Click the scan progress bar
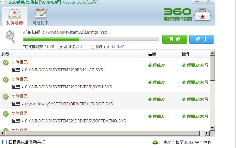The image size is (237, 148). click(x=91, y=39)
